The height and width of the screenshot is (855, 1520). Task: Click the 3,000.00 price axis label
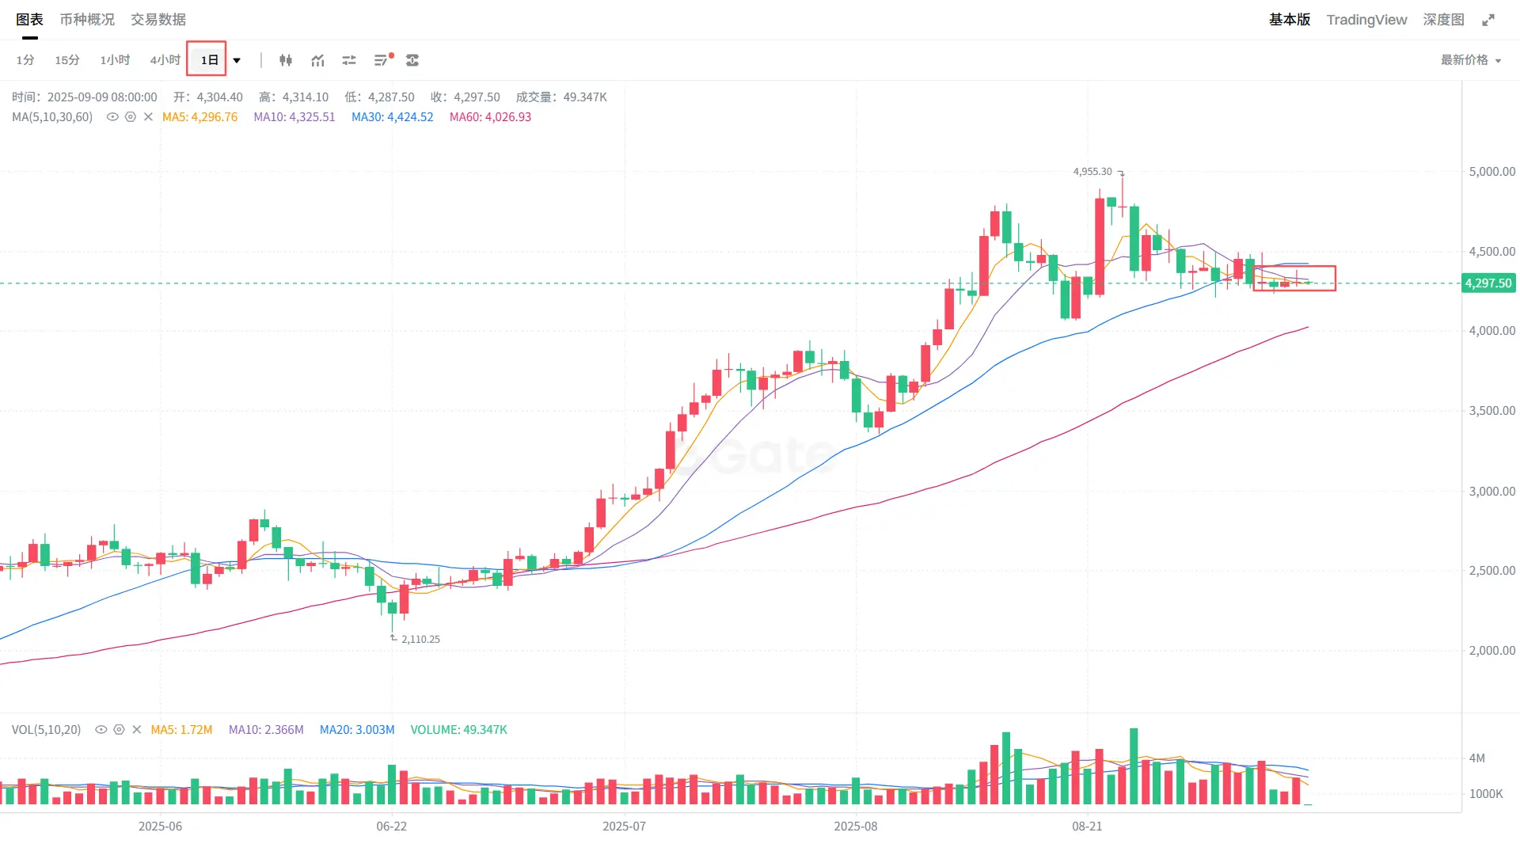[x=1491, y=492]
